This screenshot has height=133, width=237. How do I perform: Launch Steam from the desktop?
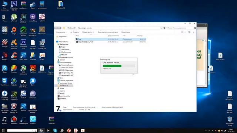point(33,5)
